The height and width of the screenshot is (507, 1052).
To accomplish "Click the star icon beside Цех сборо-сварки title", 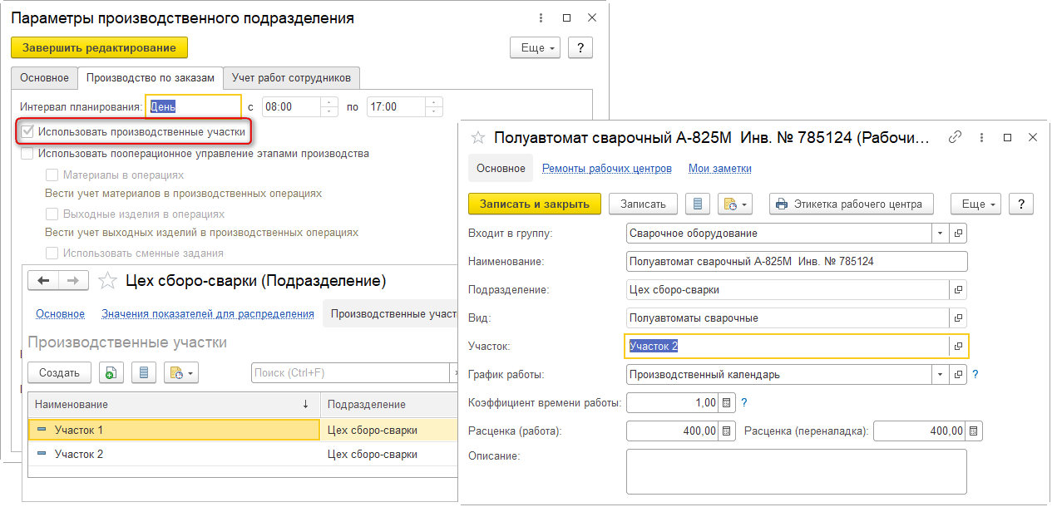I will tap(107, 281).
